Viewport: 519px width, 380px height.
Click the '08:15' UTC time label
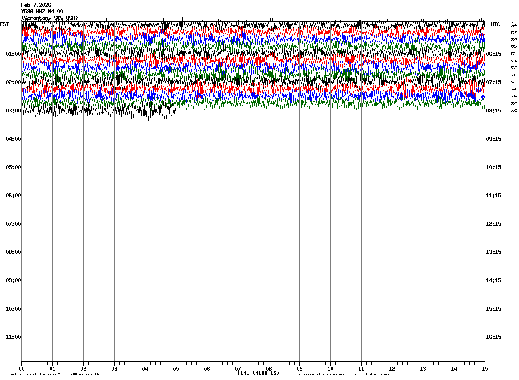tap(493, 111)
